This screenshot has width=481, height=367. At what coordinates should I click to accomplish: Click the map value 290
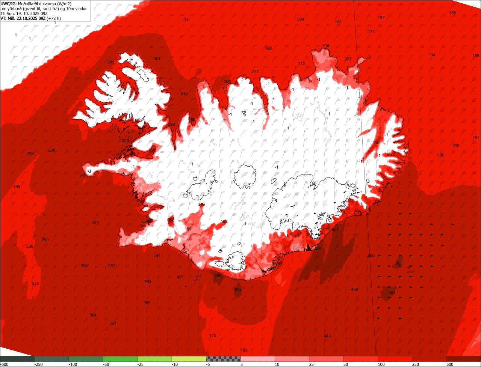pyautogui.click(x=45, y=240)
